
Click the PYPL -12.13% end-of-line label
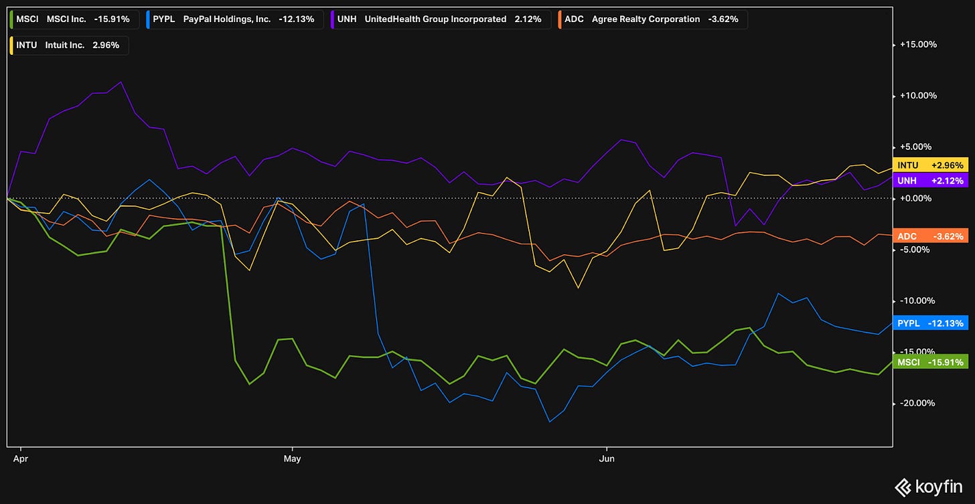tap(930, 323)
